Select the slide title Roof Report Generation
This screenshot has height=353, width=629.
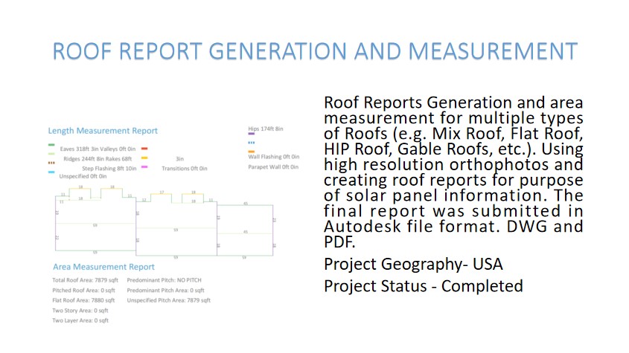[x=314, y=51]
